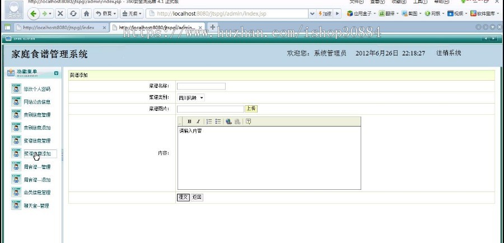
Task: Click inside the 内容 rich text area
Action: [269, 158]
